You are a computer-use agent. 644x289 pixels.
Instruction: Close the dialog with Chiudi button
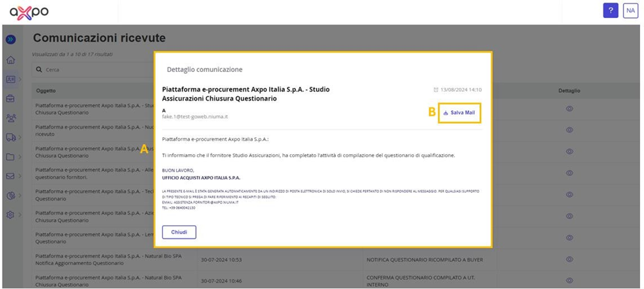tap(179, 232)
